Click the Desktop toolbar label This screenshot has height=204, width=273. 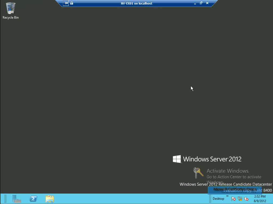218,199
